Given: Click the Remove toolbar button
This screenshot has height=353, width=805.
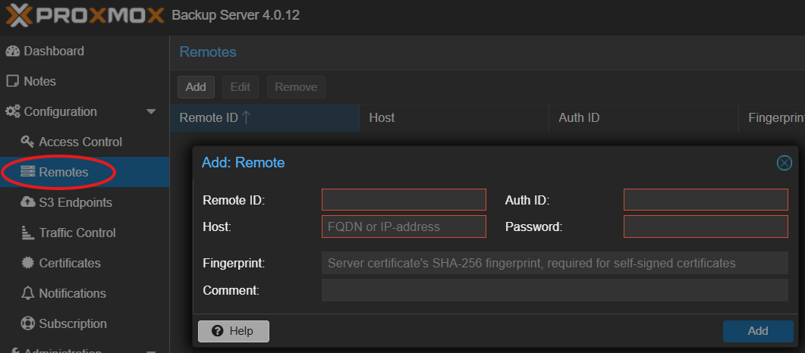Looking at the screenshot, I should (296, 87).
